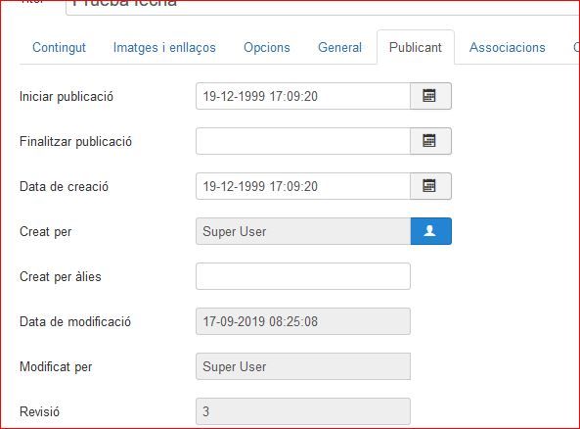This screenshot has height=429, width=580.
Task: Open calendar picker for Data de creació
Action: pyautogui.click(x=430, y=186)
